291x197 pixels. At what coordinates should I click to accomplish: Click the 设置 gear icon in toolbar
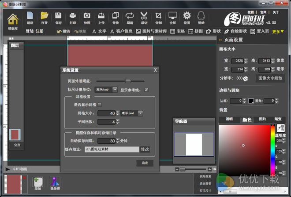pyautogui.click(x=187, y=15)
